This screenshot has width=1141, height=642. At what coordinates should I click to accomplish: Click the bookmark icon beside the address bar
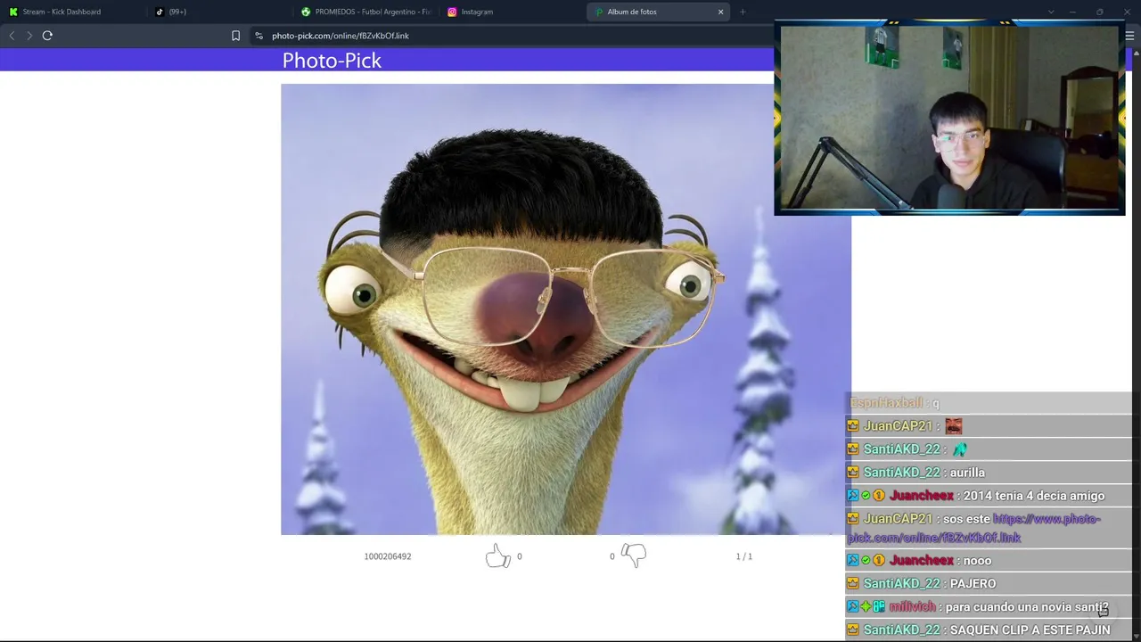(235, 36)
